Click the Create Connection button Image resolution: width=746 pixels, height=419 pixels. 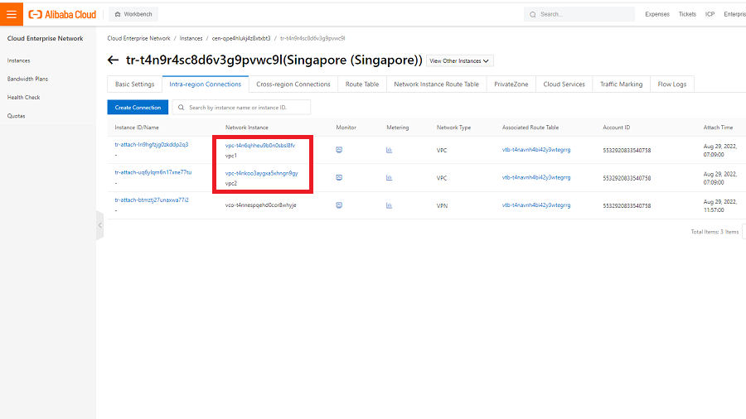(138, 108)
